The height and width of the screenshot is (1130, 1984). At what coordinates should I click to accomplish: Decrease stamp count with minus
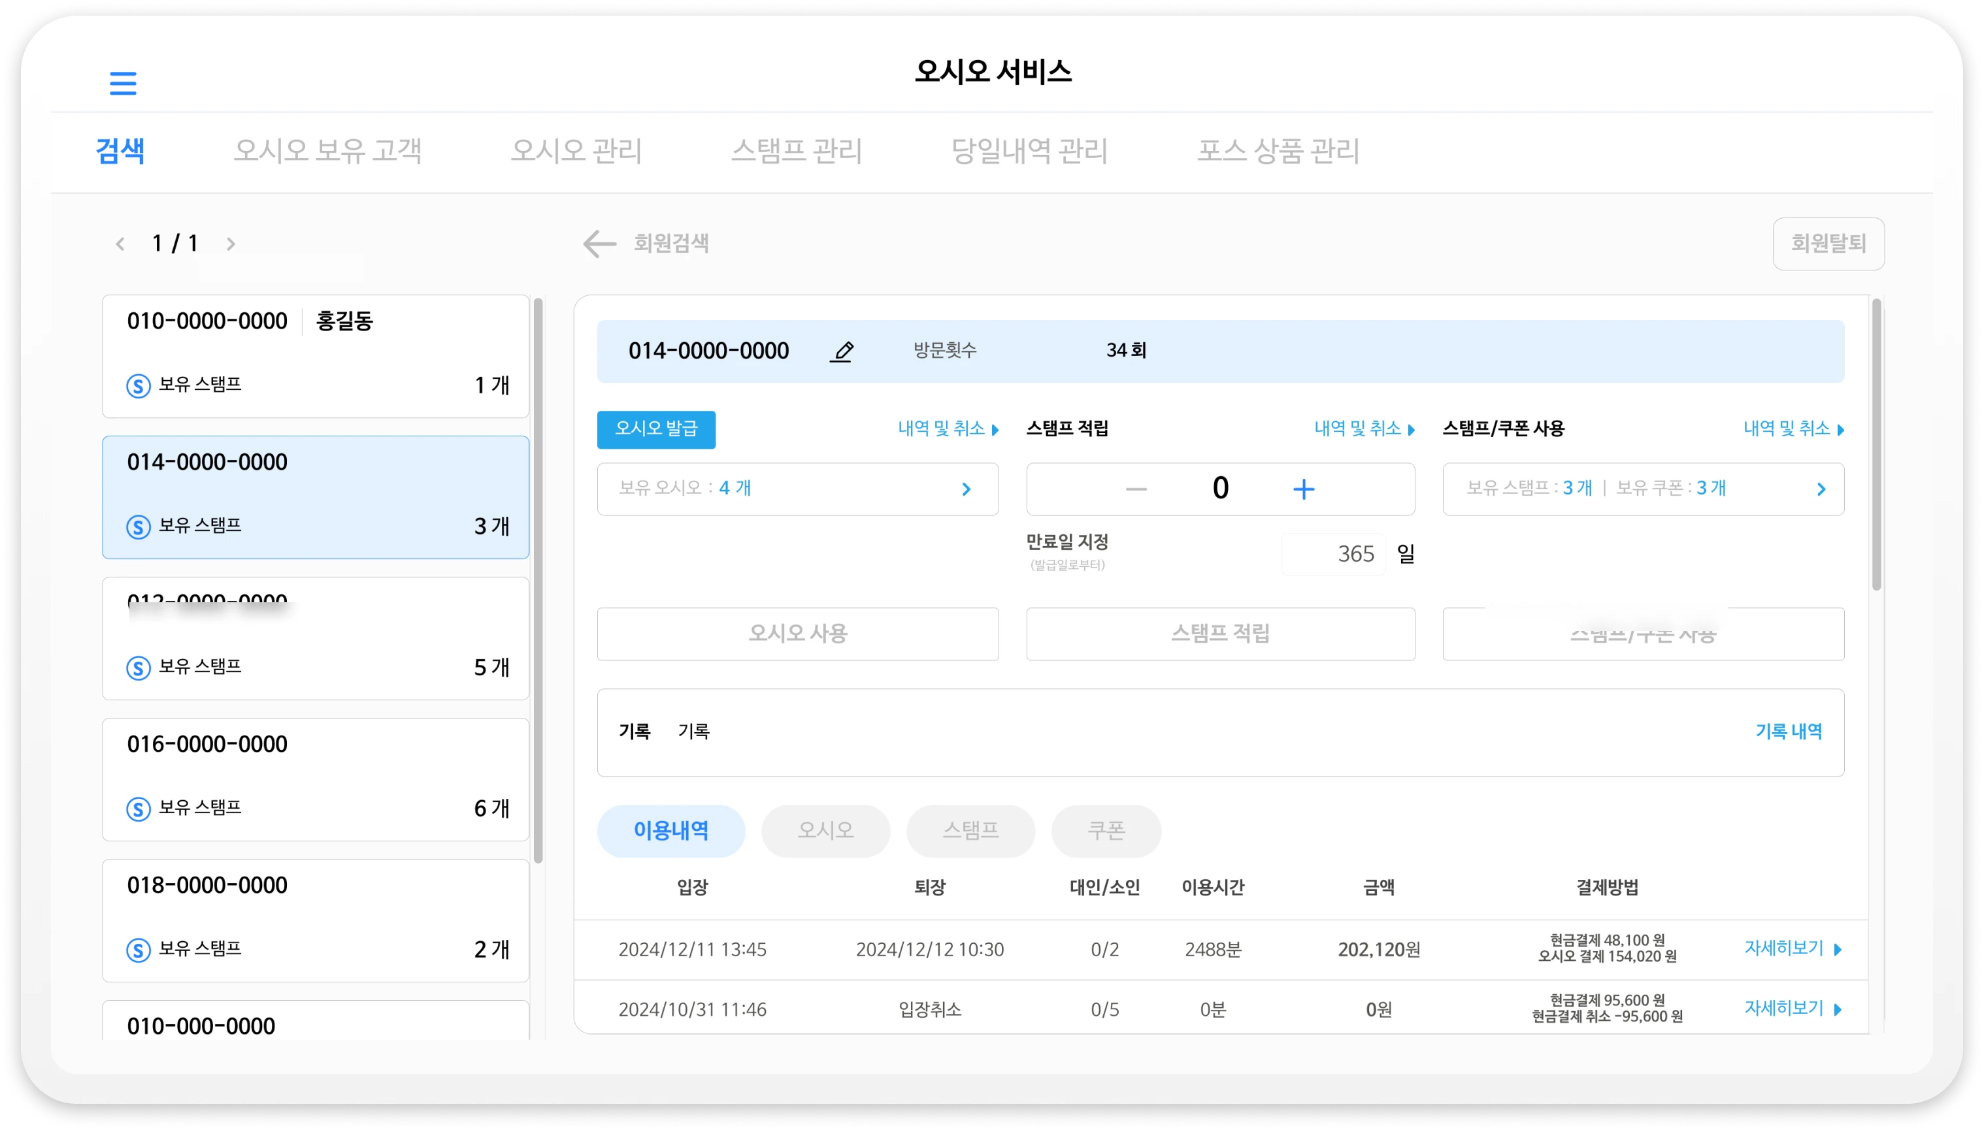pos(1136,489)
